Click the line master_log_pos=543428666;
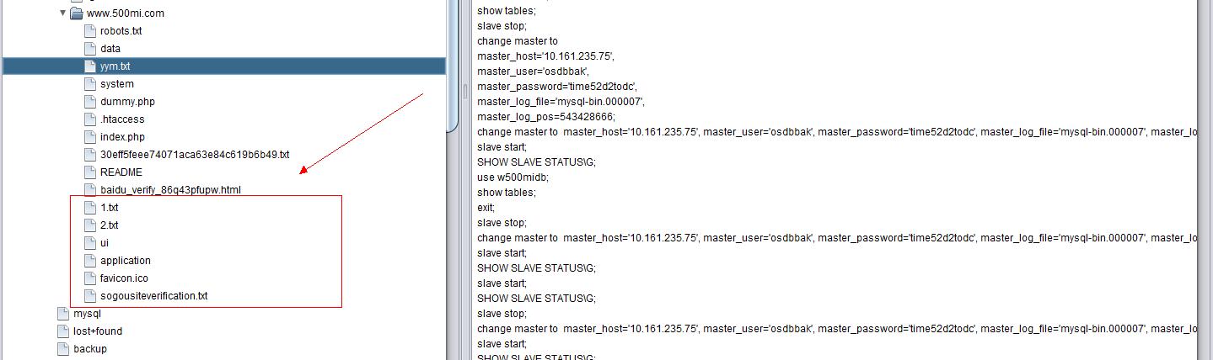Viewport: 1213px width, 360px height. [546, 117]
